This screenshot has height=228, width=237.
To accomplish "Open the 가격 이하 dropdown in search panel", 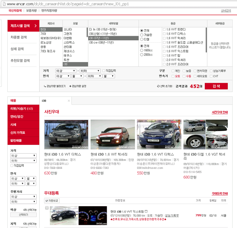I will tap(90, 71).
